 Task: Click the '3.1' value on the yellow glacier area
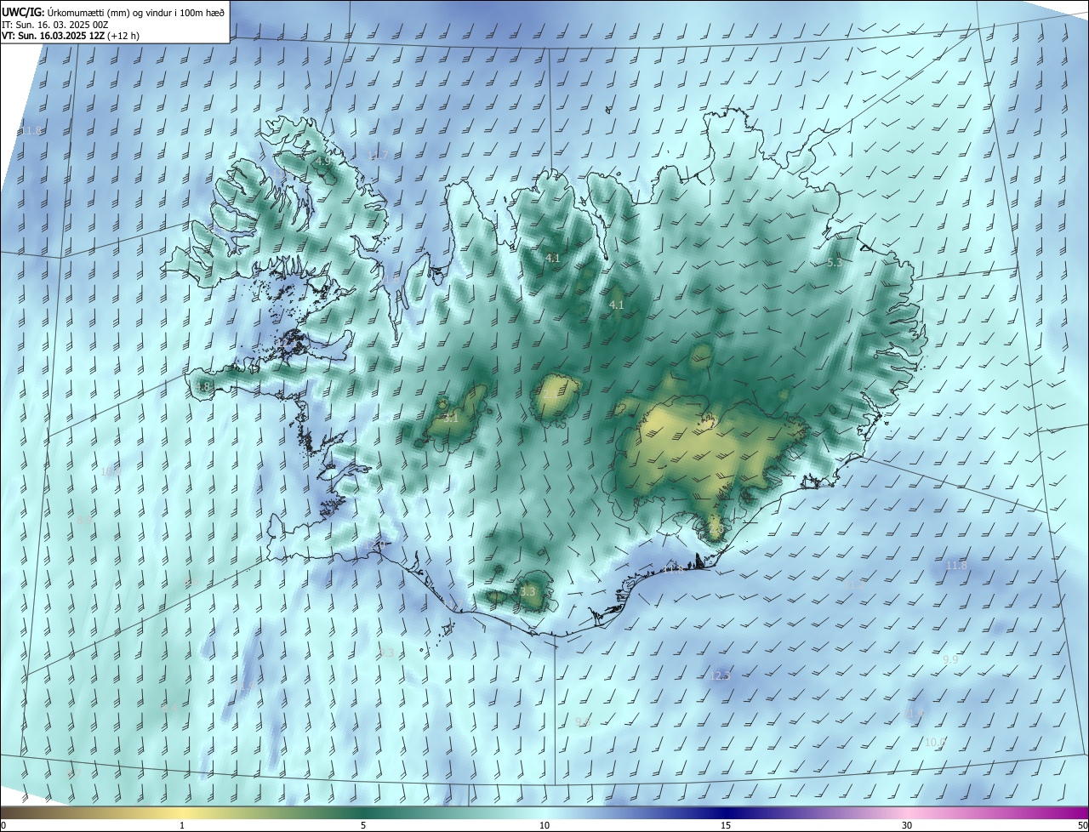coord(451,418)
